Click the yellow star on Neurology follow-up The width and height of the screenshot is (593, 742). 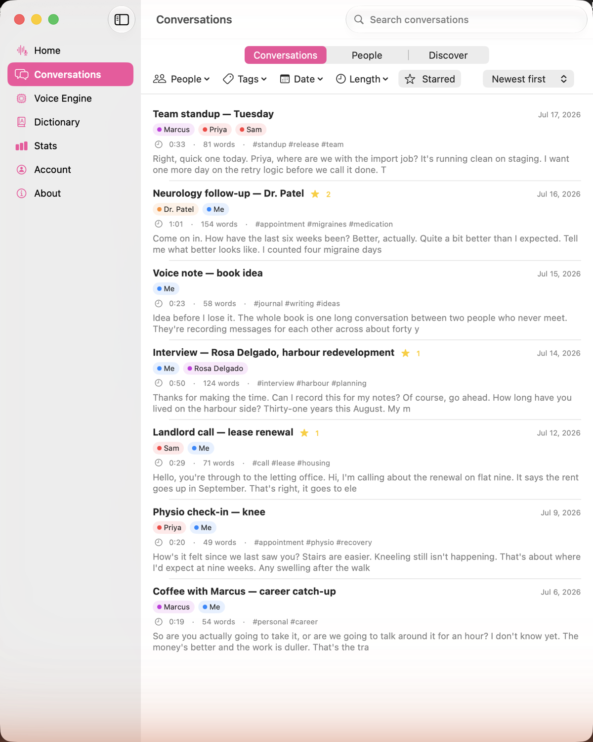[315, 194]
